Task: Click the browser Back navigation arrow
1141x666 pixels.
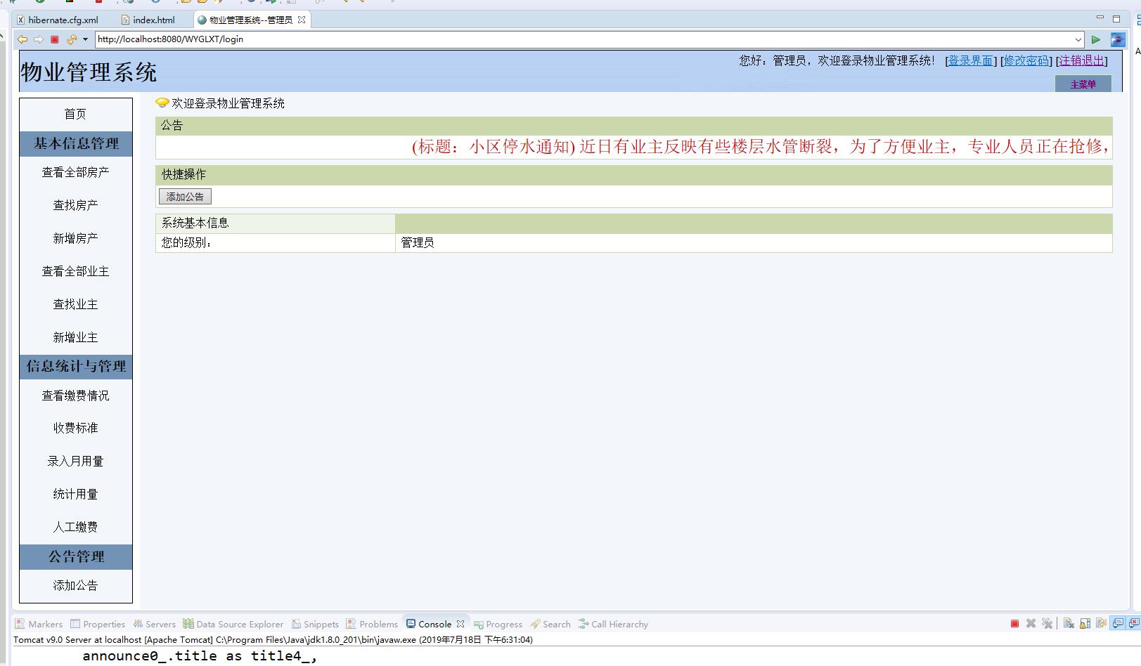Action: click(x=22, y=39)
